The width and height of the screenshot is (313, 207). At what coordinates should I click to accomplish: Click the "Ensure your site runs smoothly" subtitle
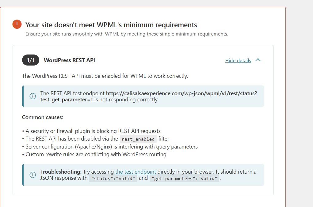click(127, 34)
